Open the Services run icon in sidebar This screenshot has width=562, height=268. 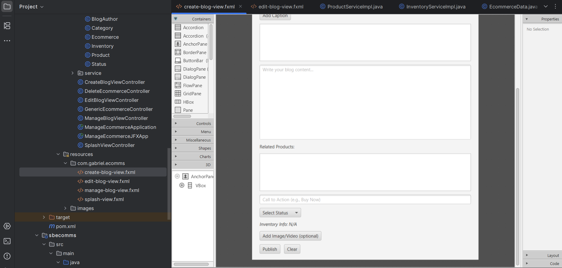pos(7,226)
